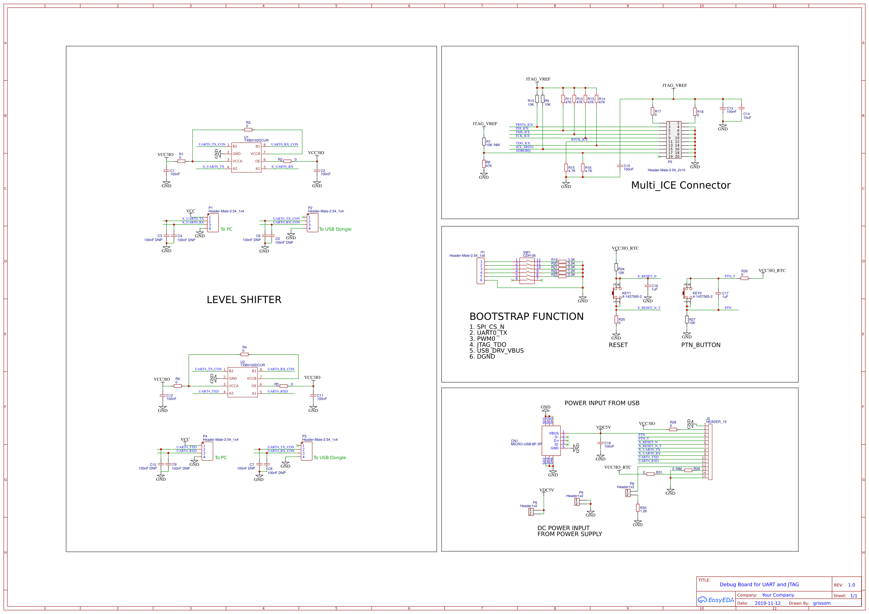Select the P3 header labeled To USB Dongle
Image resolution: width=869 pixels, height=614 pixels.
coord(307,451)
